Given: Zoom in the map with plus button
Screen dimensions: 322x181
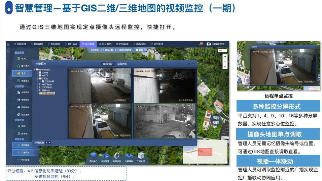Looking at the screenshot, I should point(225,57).
